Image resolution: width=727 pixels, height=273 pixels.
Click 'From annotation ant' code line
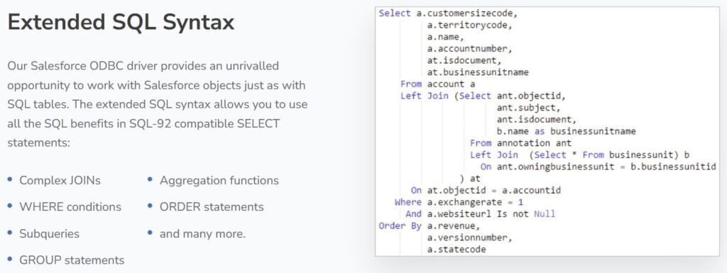coord(520,143)
